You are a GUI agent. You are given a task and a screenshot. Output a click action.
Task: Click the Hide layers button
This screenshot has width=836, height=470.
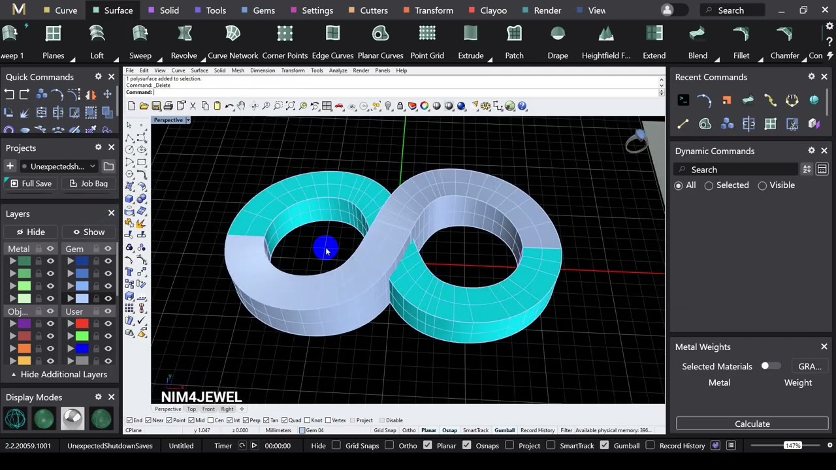[31, 232]
